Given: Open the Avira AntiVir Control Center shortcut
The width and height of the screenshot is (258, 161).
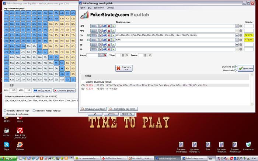Looking at the screenshot, I should [x=20, y=133].
